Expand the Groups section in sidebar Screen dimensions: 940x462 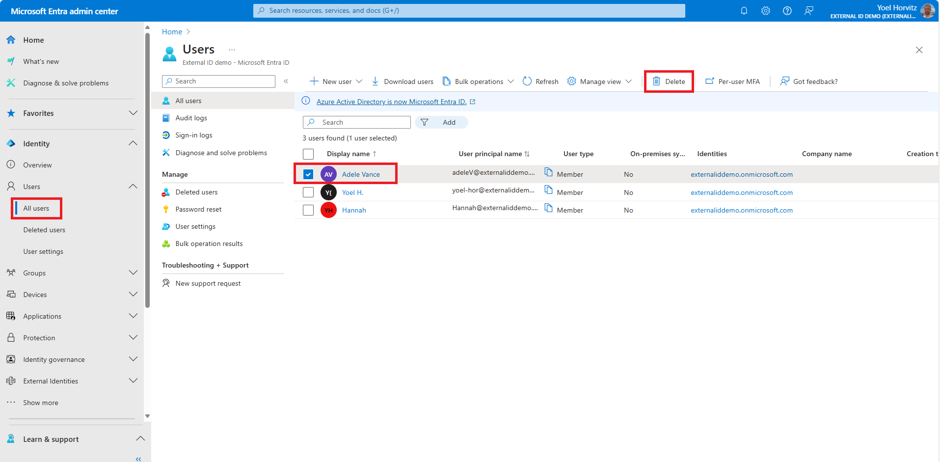133,273
